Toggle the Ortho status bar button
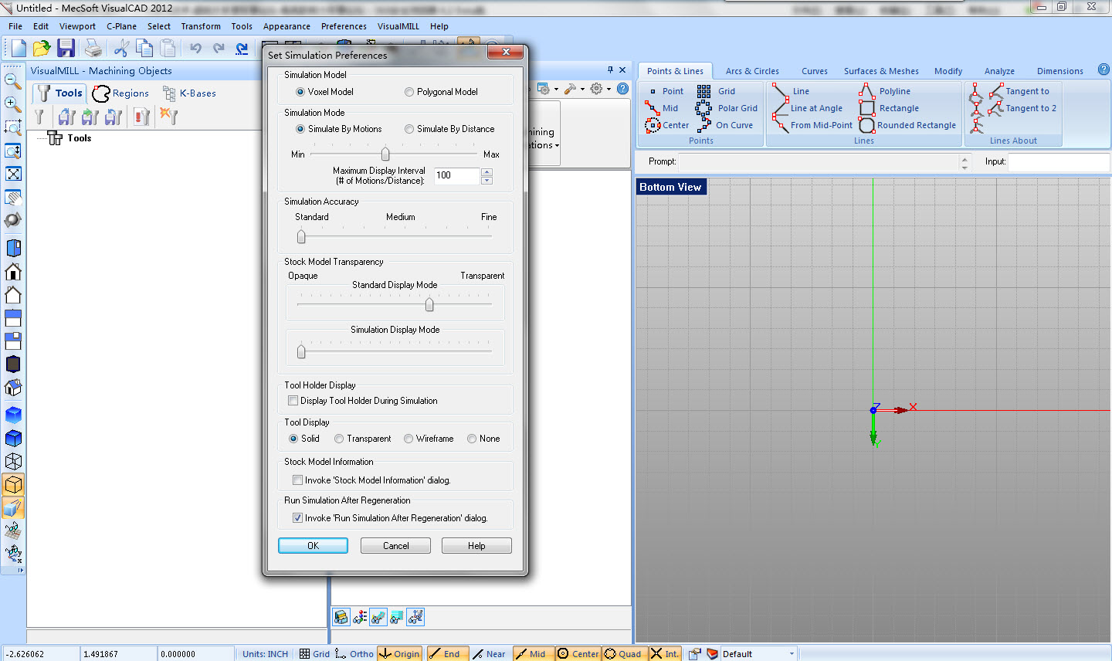 (354, 653)
